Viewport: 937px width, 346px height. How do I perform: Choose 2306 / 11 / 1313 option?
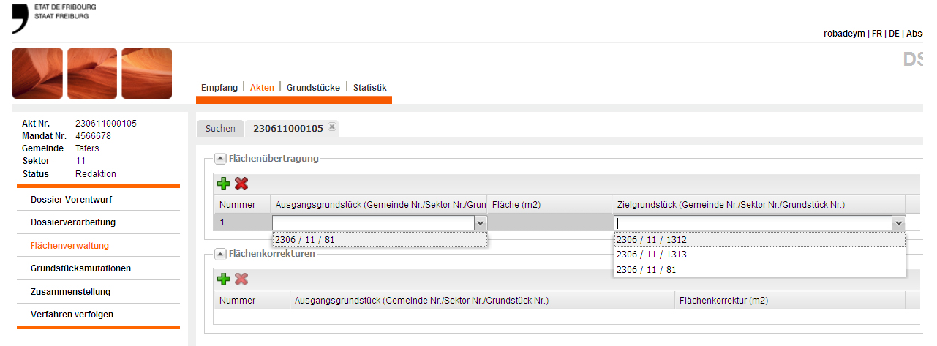[652, 255]
